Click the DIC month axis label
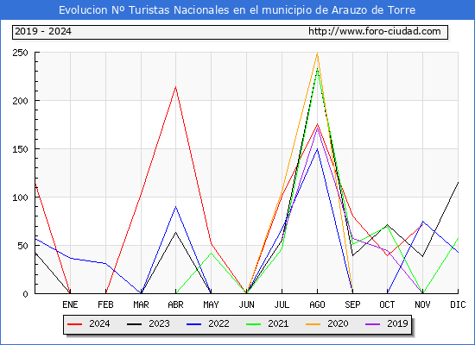The height and width of the screenshot is (345, 475). [458, 304]
